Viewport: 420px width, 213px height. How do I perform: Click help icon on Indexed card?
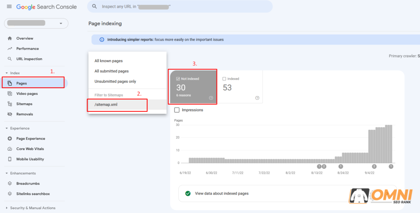(x=257, y=98)
